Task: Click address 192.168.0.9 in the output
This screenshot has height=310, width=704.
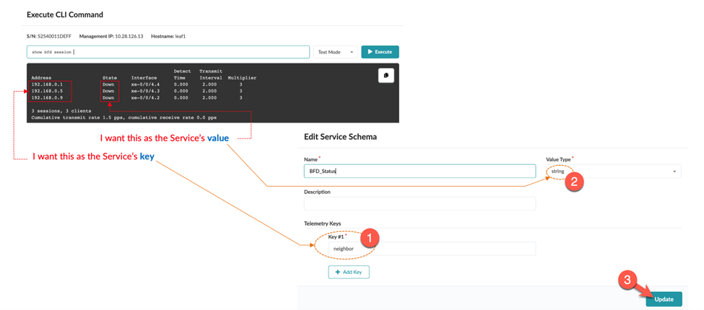Action: [47, 98]
